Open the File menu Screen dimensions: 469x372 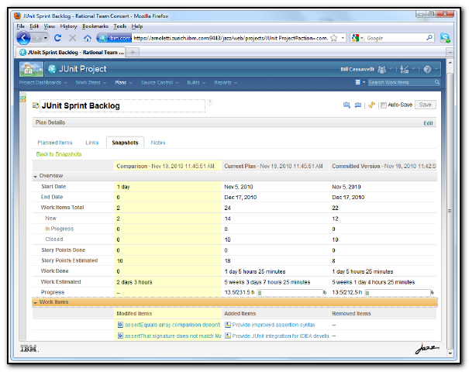click(x=20, y=26)
